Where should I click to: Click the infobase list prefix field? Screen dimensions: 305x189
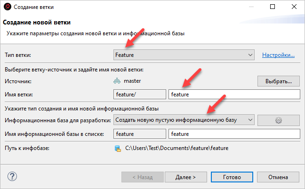tap(140, 134)
